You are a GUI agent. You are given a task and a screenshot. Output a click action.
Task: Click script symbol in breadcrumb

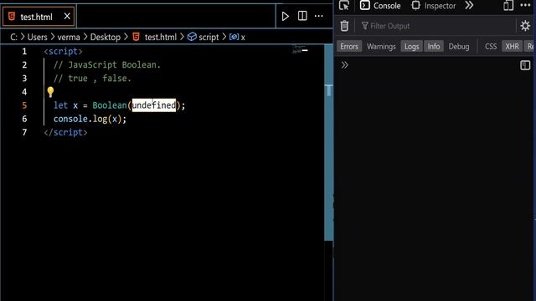204,37
